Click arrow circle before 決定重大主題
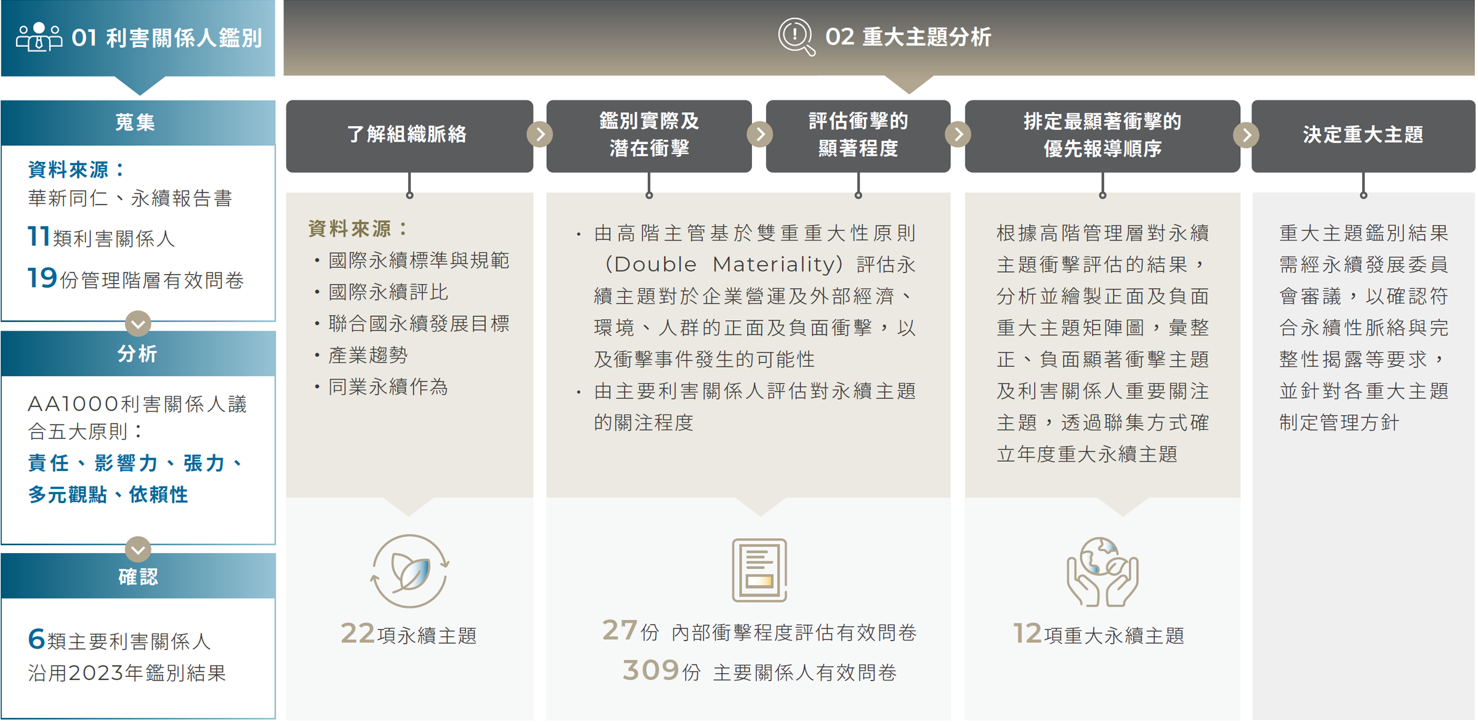This screenshot has width=1478, height=723. (x=1246, y=135)
